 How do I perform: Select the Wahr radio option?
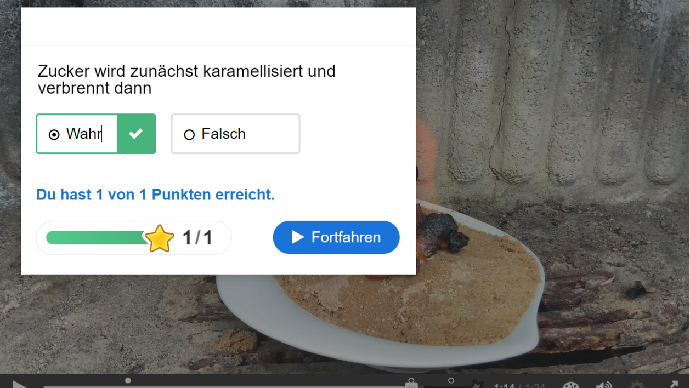(x=77, y=134)
